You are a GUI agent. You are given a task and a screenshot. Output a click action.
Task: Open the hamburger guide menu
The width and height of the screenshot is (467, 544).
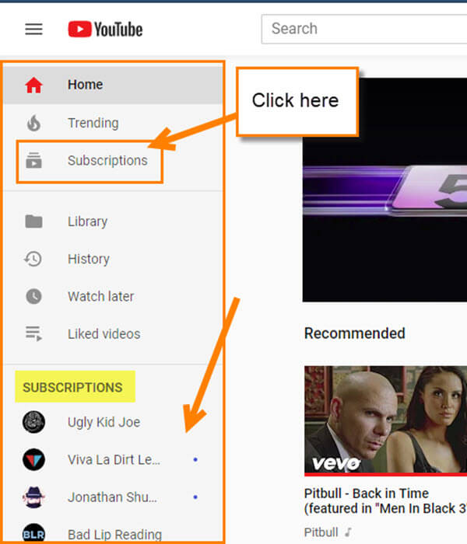33,30
